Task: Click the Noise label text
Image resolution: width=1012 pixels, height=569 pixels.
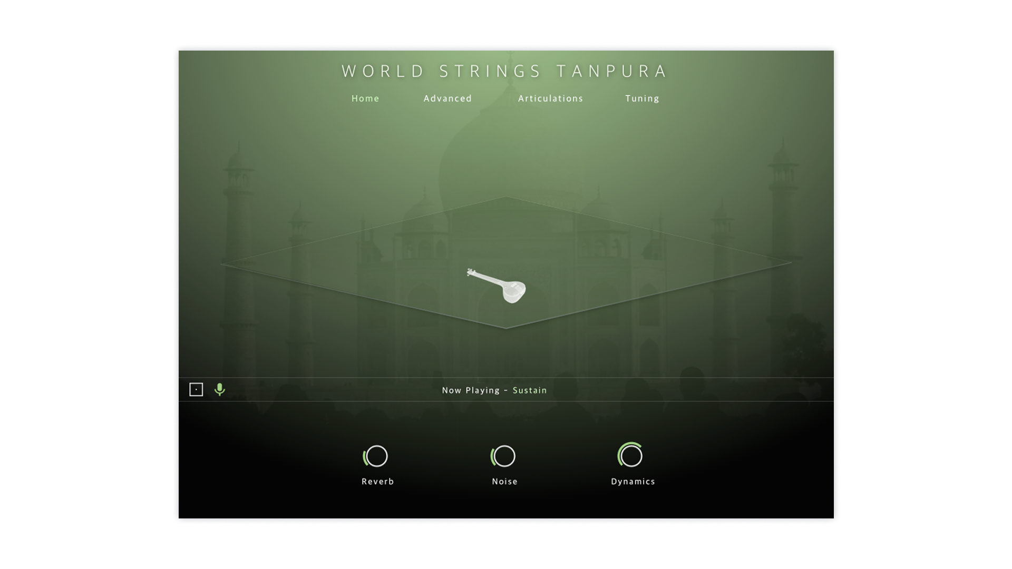Action: pyautogui.click(x=504, y=482)
